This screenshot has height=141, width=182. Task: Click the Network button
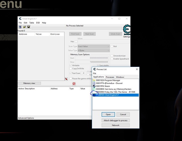(x=116, y=125)
